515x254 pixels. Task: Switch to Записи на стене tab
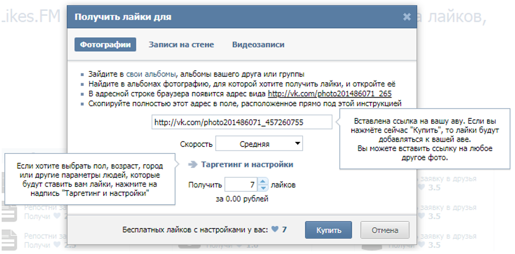pos(181,45)
